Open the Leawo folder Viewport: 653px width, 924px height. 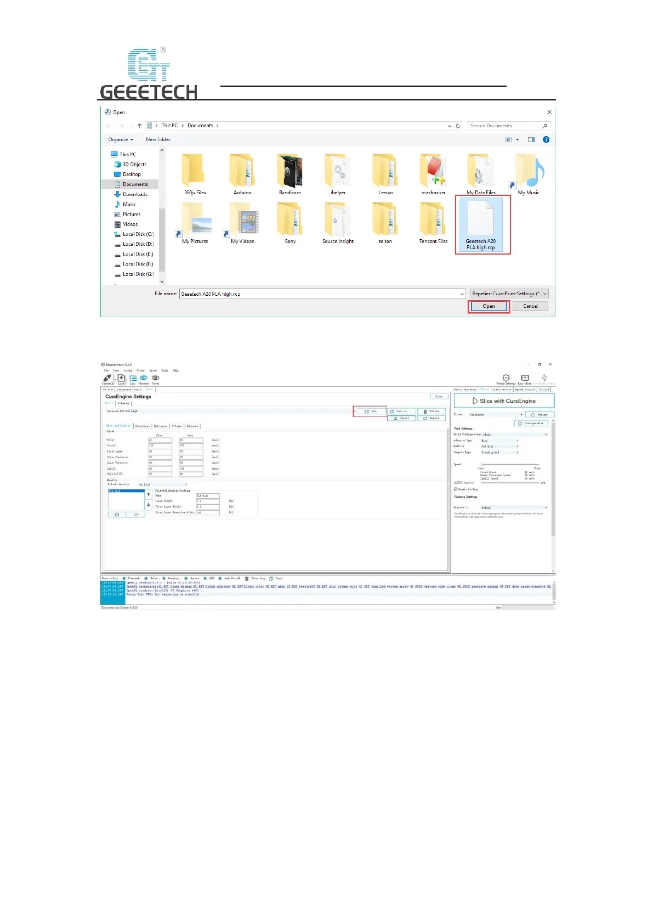point(385,174)
